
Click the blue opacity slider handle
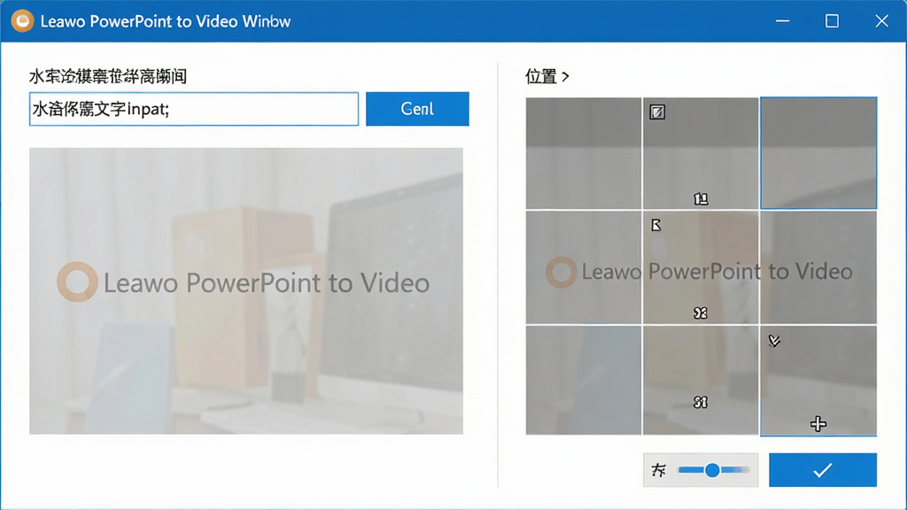click(713, 470)
